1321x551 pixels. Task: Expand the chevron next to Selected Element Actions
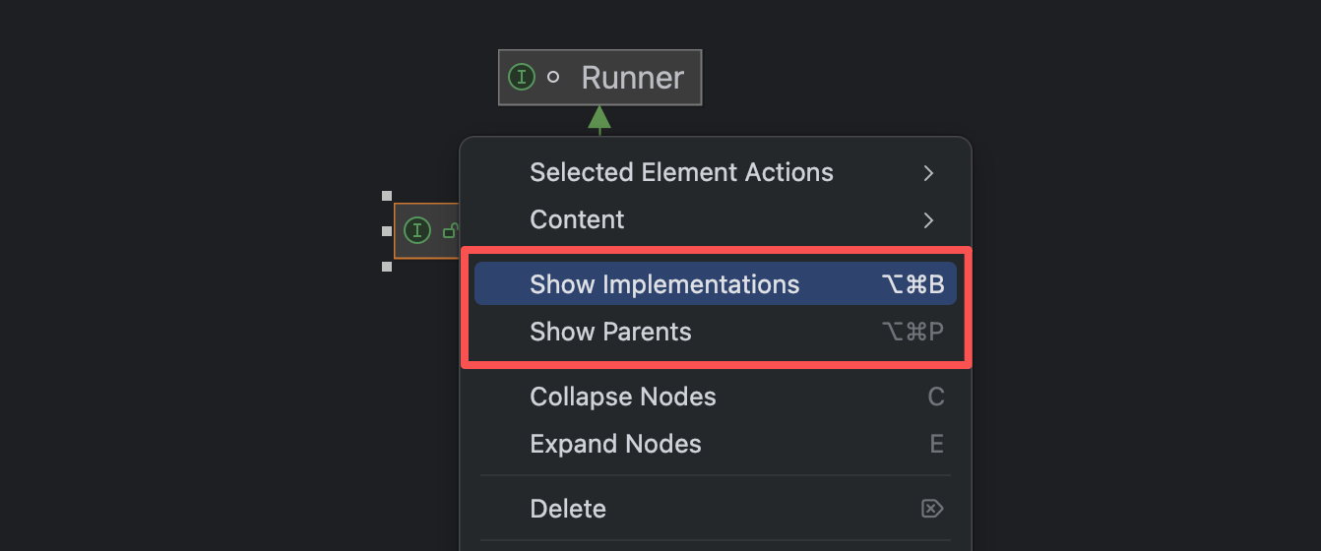tap(928, 173)
